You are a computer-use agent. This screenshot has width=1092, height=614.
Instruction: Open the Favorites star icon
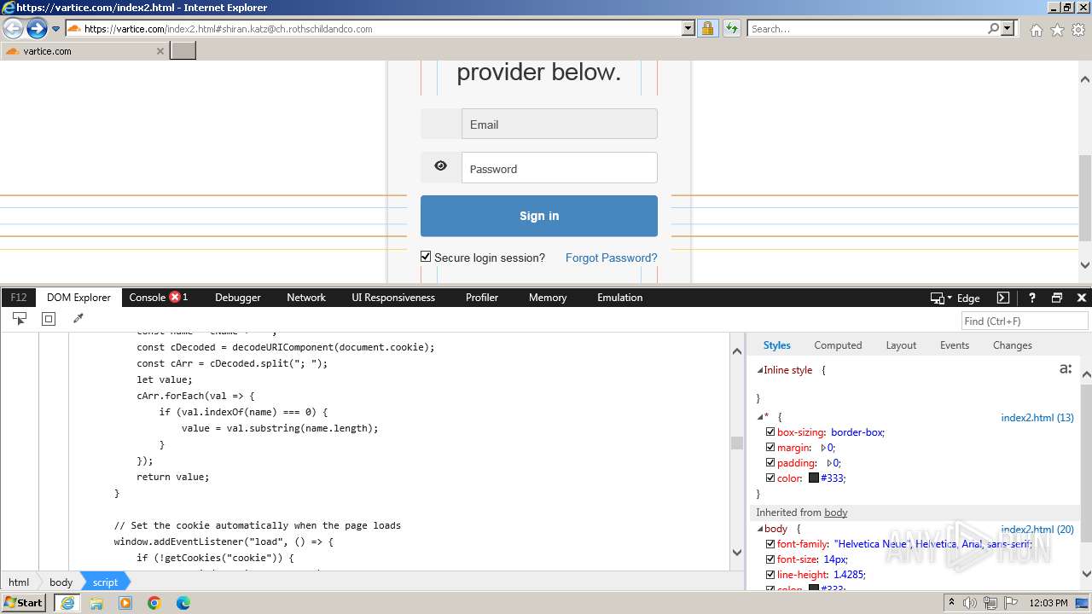(x=1057, y=30)
